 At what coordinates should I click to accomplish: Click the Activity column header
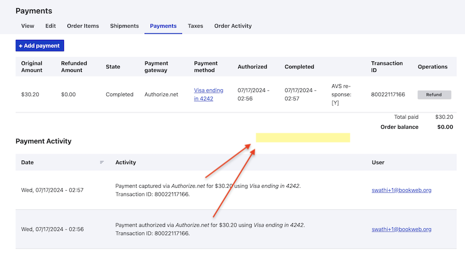126,162
